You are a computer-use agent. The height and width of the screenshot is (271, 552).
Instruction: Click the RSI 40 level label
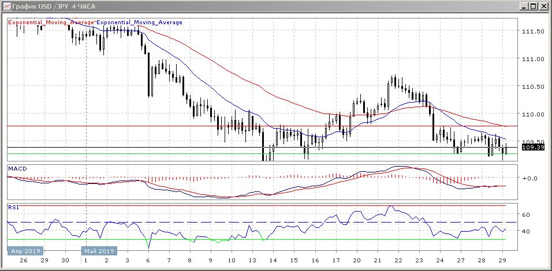[x=526, y=231]
